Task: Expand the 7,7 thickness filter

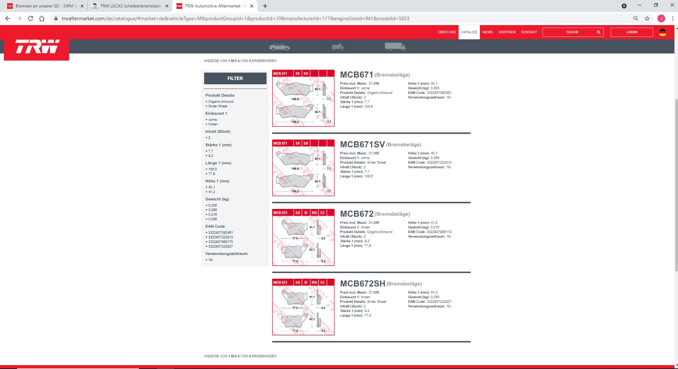Action: (211, 151)
